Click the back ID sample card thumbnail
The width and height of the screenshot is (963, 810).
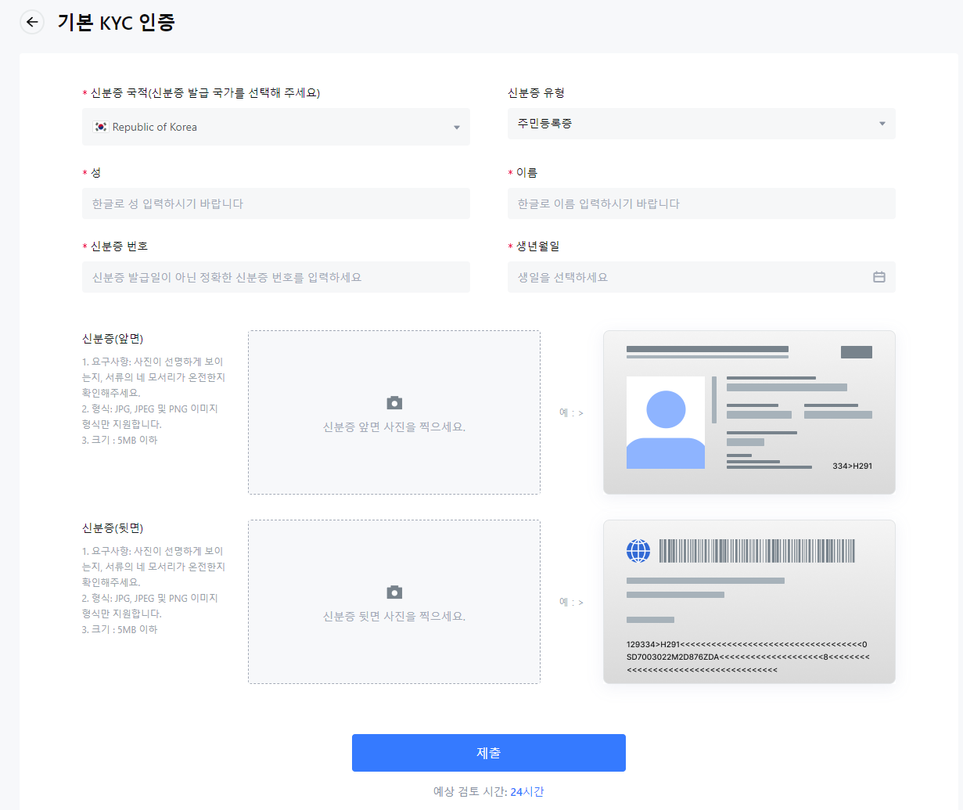pos(748,601)
